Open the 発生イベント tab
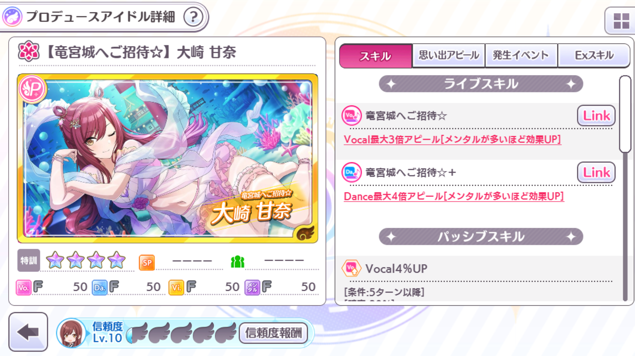This screenshot has height=356, width=635. (521, 56)
